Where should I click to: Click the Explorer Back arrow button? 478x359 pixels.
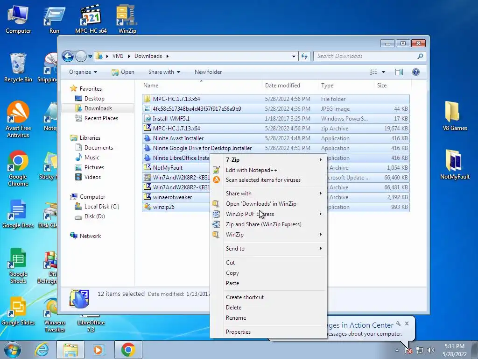68,56
